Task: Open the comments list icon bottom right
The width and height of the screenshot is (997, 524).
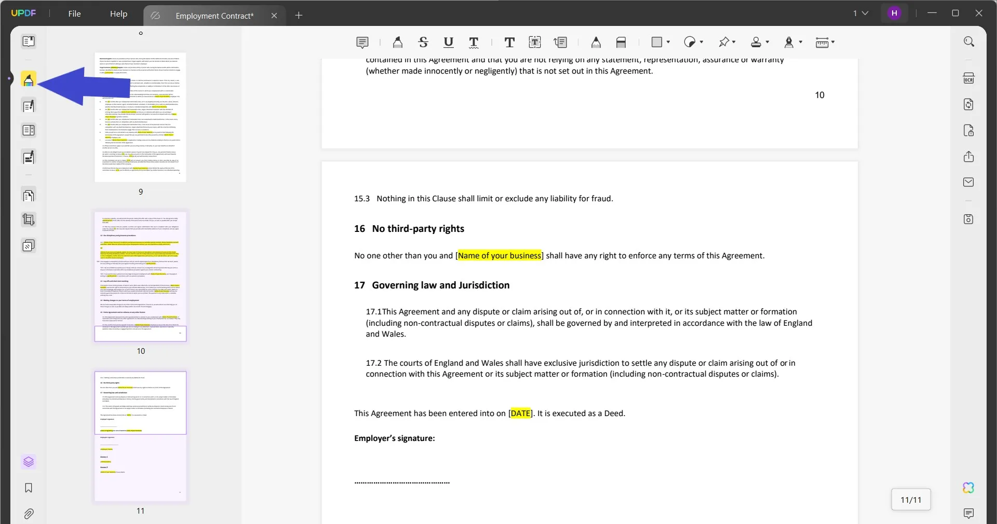Action: tap(968, 514)
